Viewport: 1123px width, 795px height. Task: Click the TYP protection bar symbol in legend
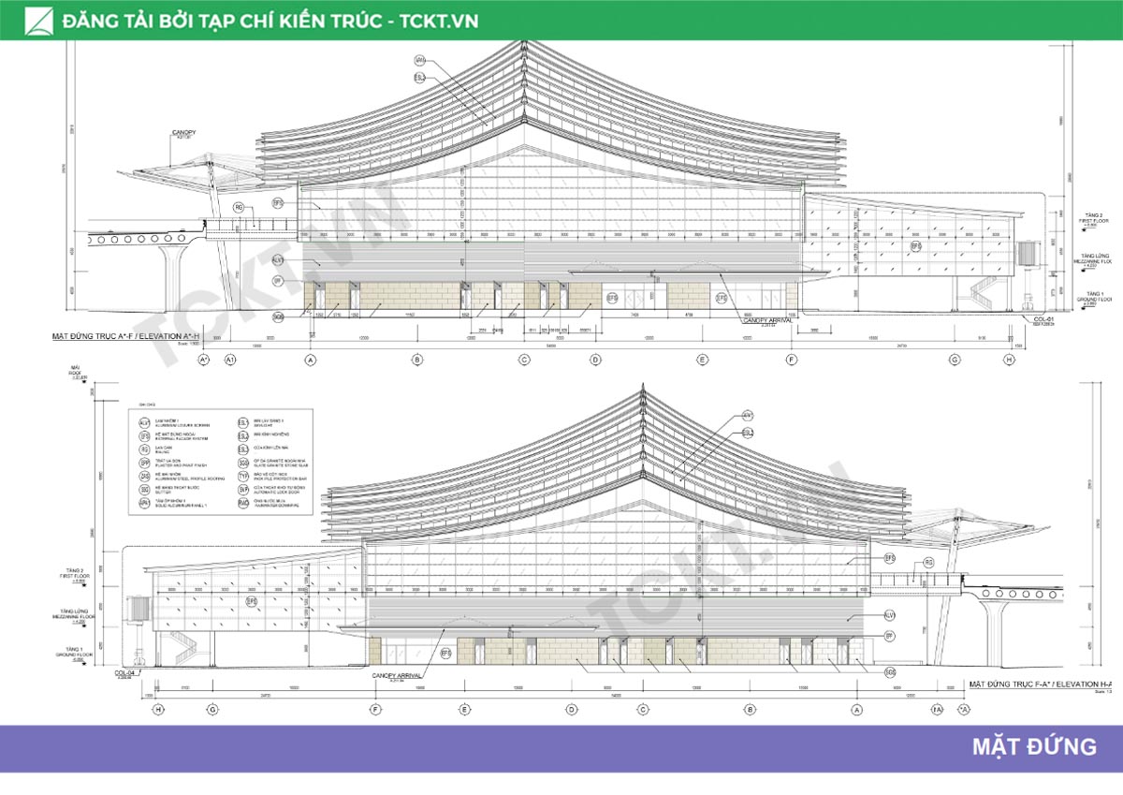click(243, 476)
